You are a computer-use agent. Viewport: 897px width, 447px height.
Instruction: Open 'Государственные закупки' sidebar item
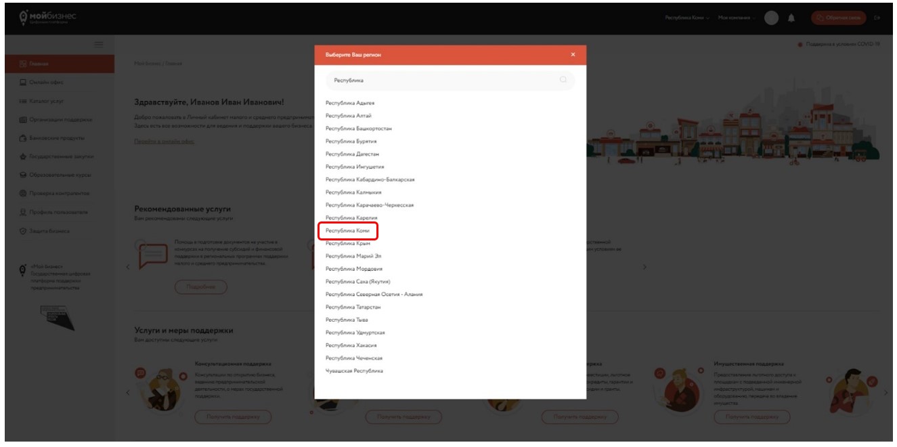(56, 157)
